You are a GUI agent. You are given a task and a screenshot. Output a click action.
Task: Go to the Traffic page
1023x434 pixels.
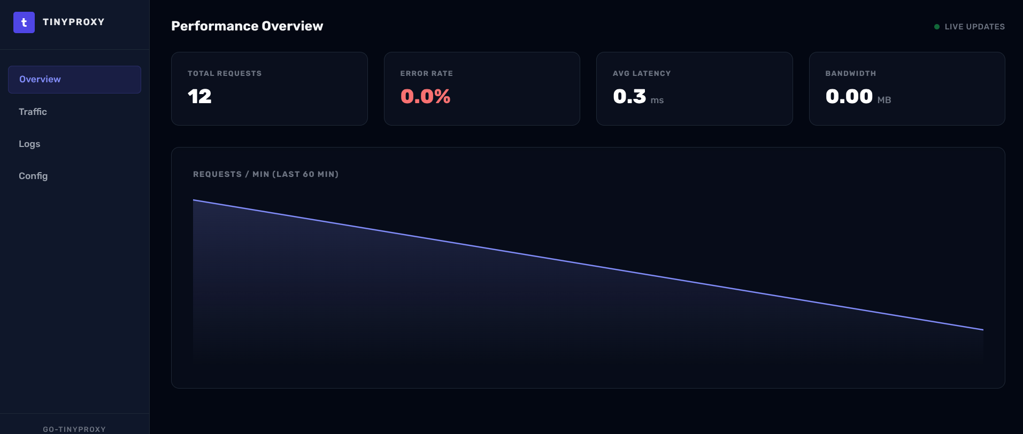coord(33,112)
